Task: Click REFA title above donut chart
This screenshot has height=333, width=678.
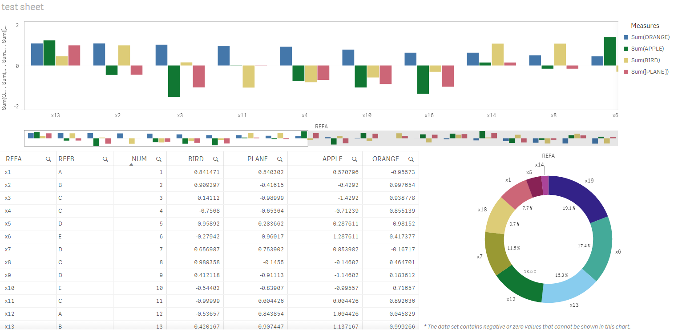Action: click(x=549, y=156)
